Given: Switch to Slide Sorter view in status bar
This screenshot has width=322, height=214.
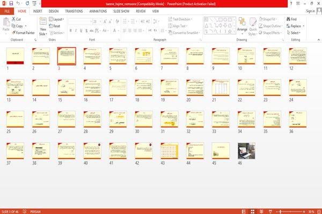Looking at the screenshot, I should click(x=253, y=211).
